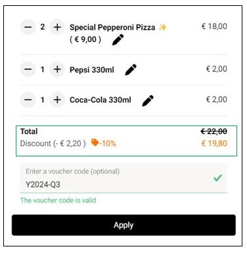This screenshot has width=247, height=255.
Task: Decrease Special Pepperoni Pizza quantity with minus
Action: 28,27
